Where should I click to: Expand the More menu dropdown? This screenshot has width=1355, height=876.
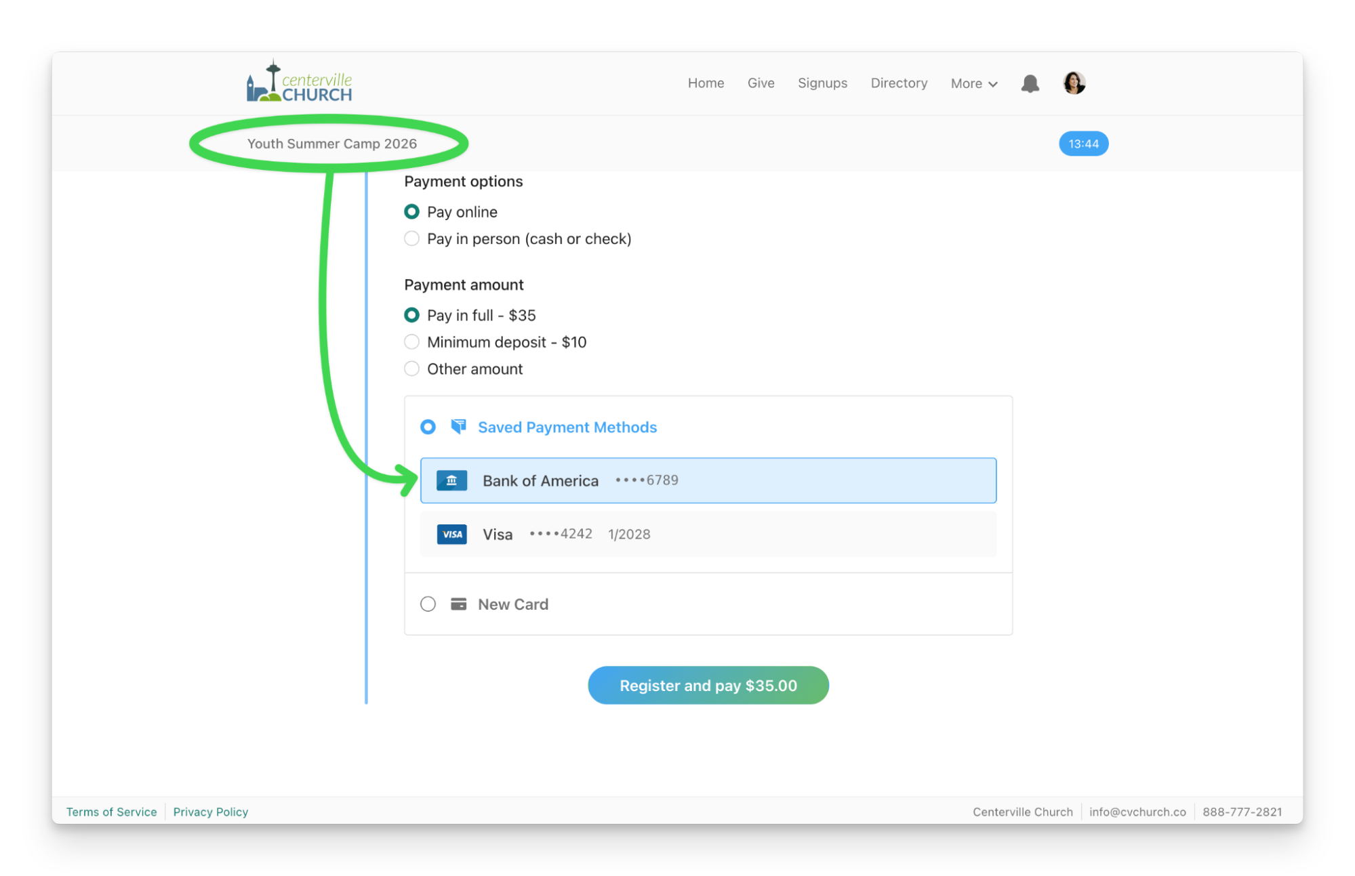coord(974,83)
